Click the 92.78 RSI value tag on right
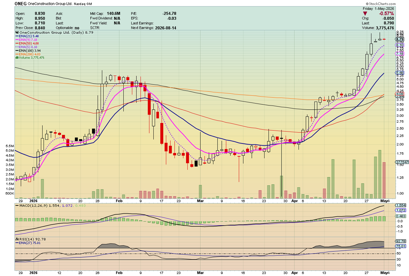Viewport: 409px width, 276px height. (400, 242)
